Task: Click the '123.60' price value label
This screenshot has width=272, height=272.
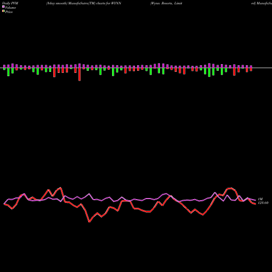Action: [x=263, y=203]
